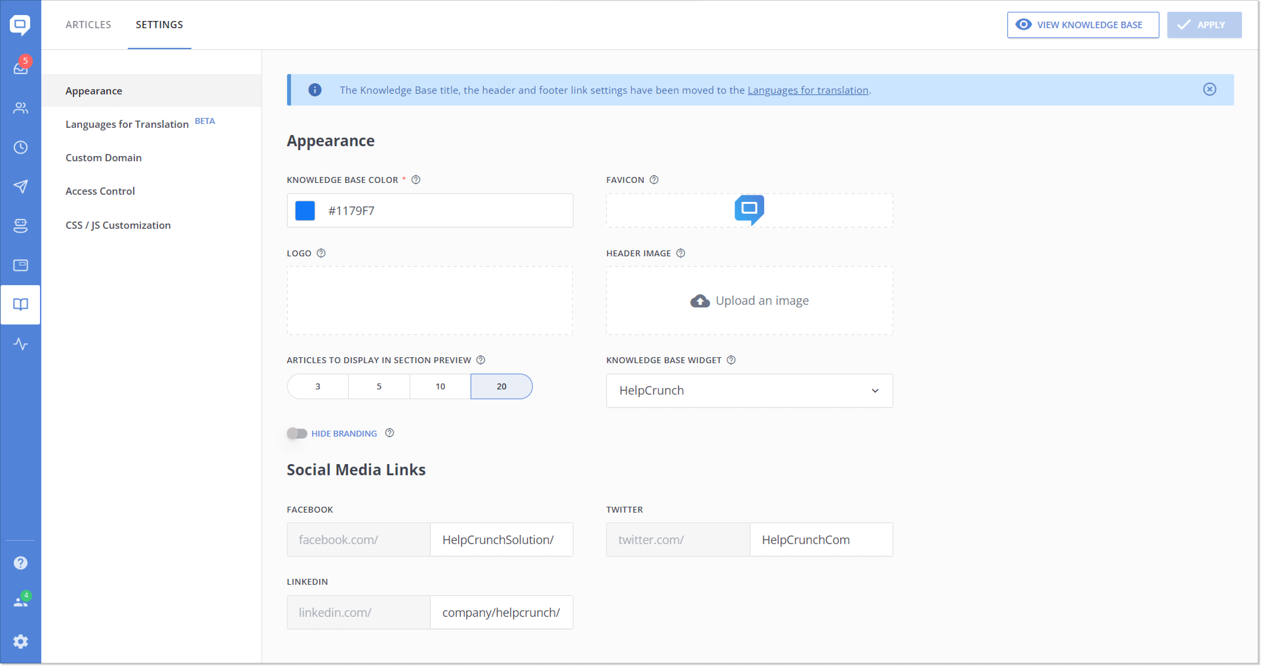Viewport: 1261px width, 666px height.
Task: Switch to the ARTICLES tab
Action: pyautogui.click(x=88, y=25)
